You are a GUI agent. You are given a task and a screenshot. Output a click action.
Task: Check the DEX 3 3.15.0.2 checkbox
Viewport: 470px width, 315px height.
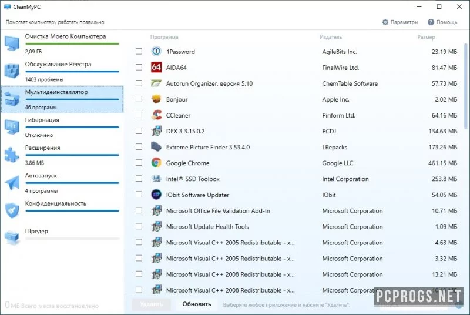pyautogui.click(x=139, y=131)
